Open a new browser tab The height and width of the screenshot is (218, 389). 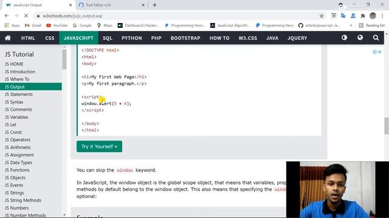click(154, 5)
